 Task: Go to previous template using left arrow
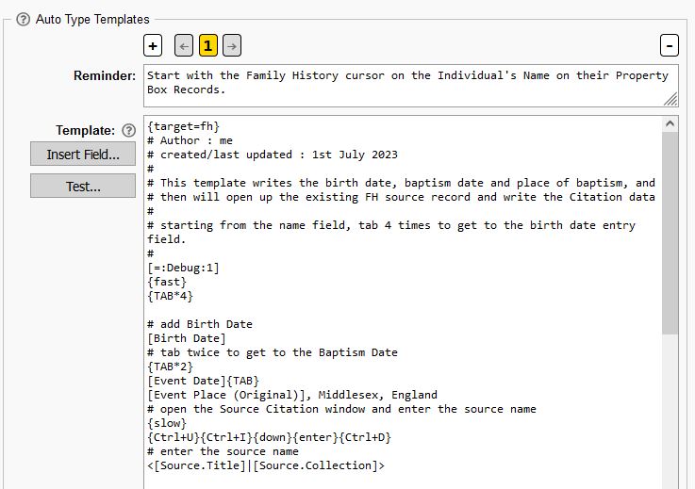pyautogui.click(x=184, y=45)
